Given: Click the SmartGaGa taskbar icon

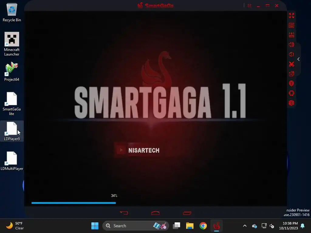Looking at the screenshot, I should coord(216,226).
